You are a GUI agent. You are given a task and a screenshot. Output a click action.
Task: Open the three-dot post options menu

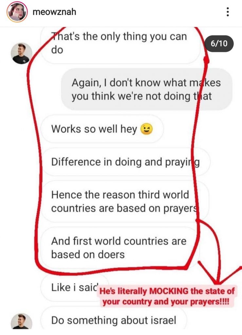228,12
